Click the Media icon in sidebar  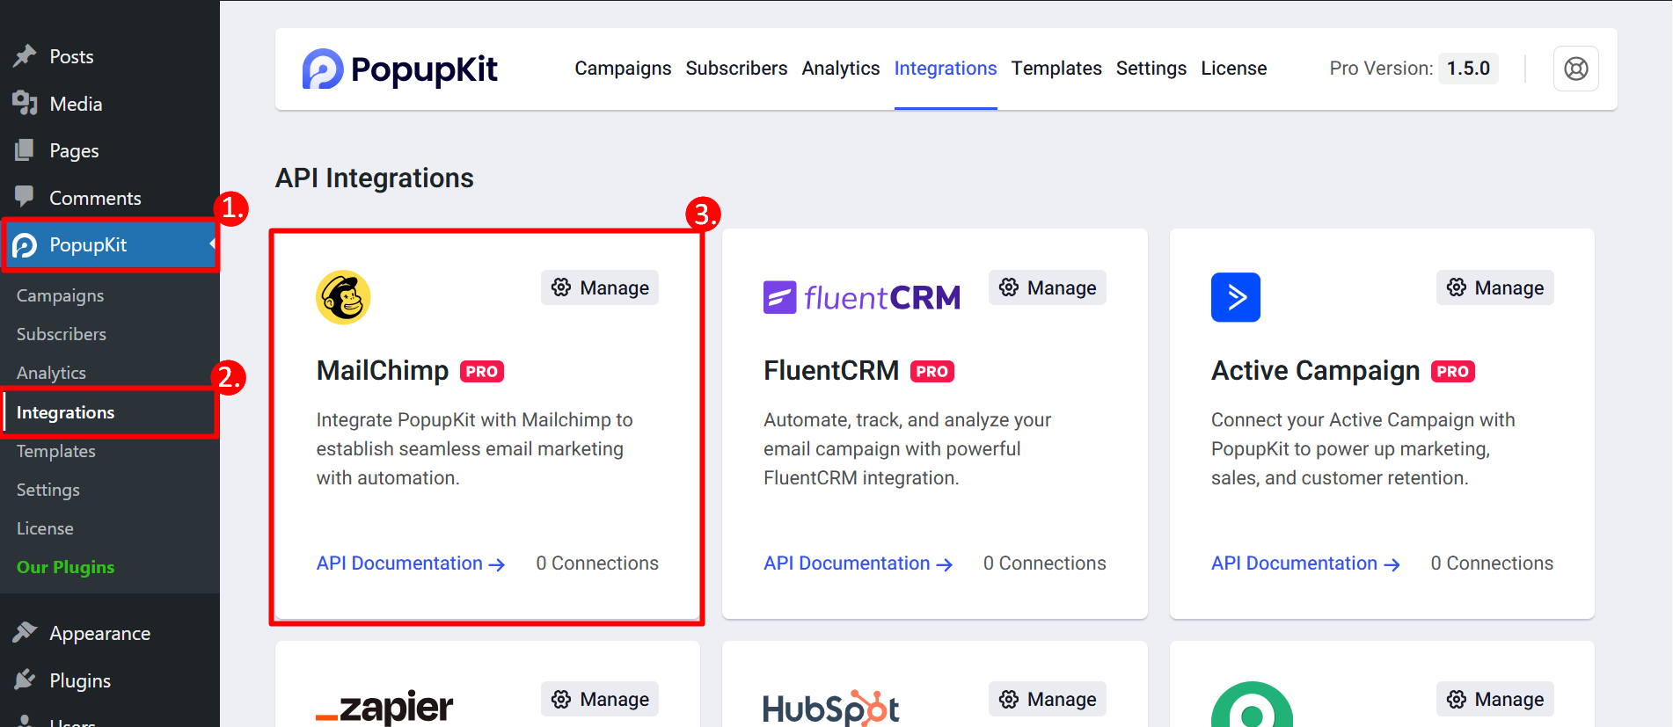(x=25, y=104)
